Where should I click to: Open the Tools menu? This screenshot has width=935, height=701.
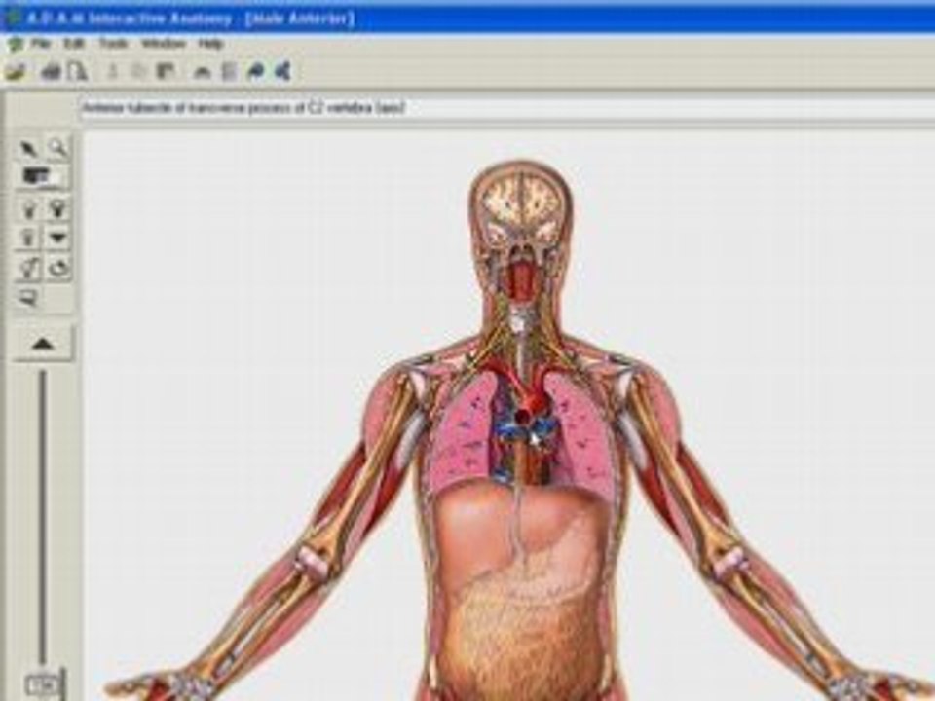pos(113,44)
